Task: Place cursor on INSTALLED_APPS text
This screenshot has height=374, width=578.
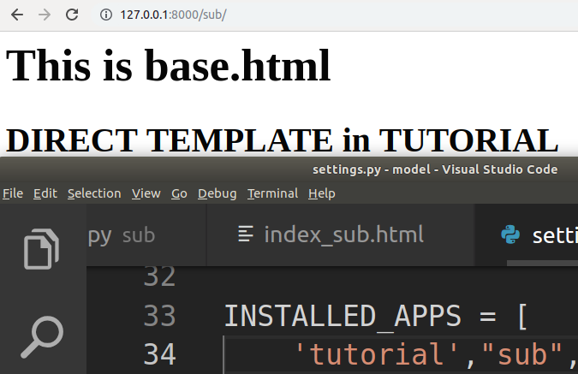Action: (343, 316)
